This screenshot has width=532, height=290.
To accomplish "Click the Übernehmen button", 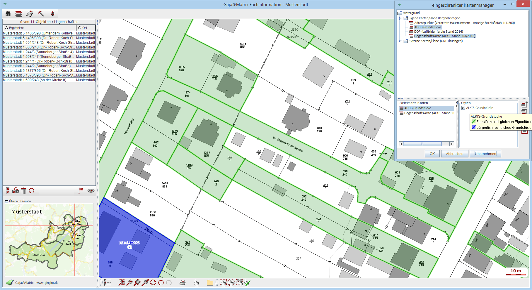I will pyautogui.click(x=485, y=154).
